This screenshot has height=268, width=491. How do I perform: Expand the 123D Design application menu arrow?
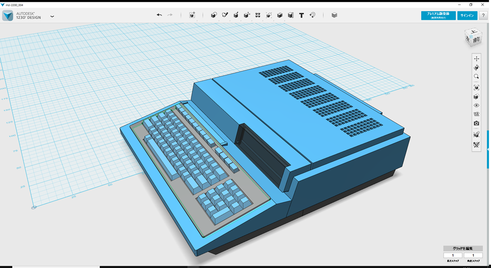[x=52, y=16]
